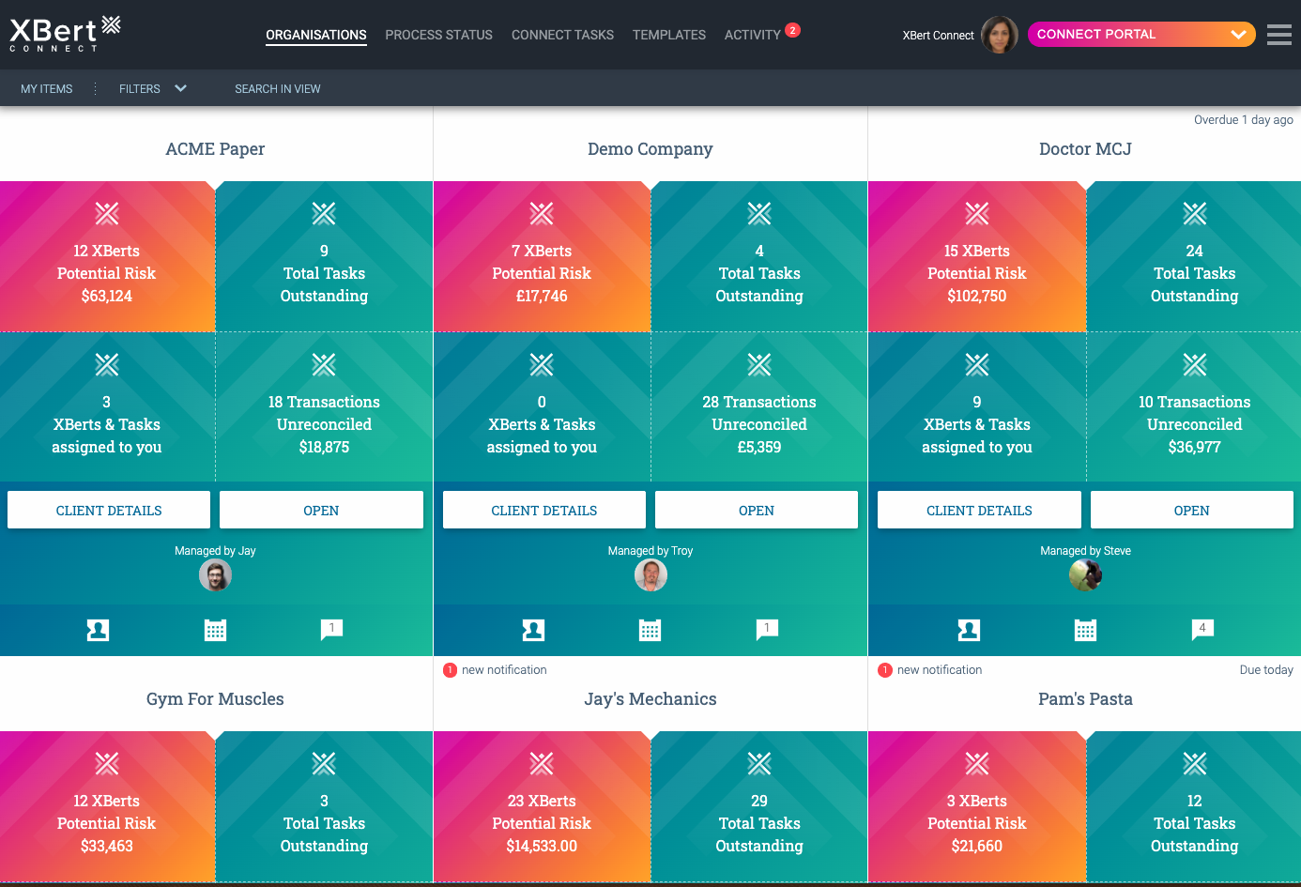Click Demo Company 28 Transactions Unreconciled text

click(759, 424)
